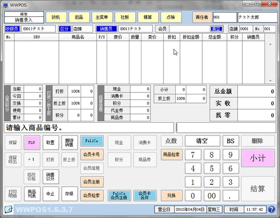This screenshot has height=218, width=280.
Task: Click the 结算 checkout button
Action: (x=258, y=189)
